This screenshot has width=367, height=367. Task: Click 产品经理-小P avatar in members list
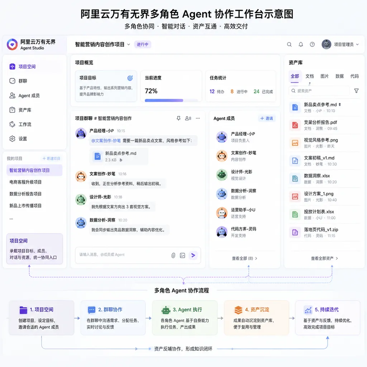(x=221, y=137)
